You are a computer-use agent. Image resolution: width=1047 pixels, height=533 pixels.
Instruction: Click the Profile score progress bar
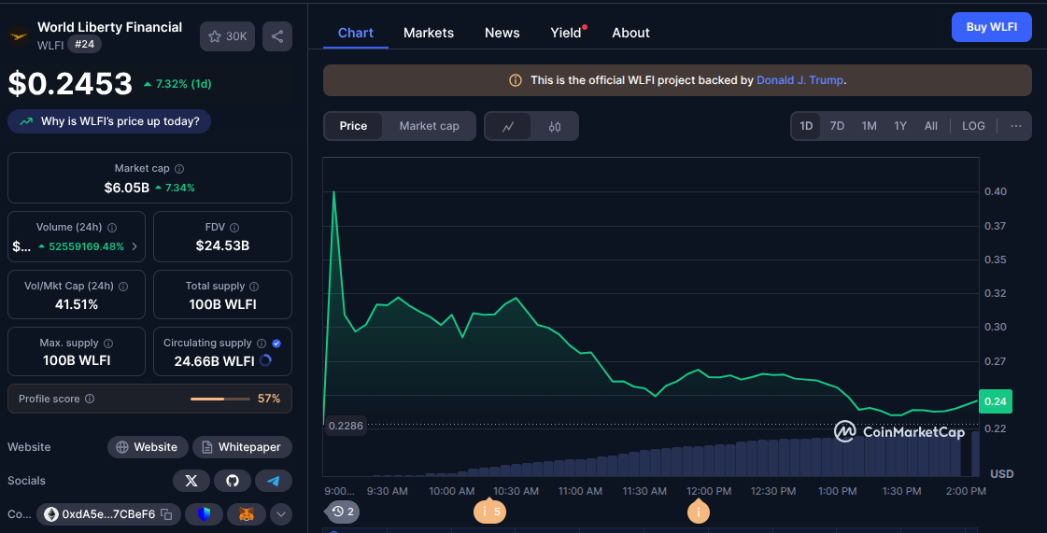tap(219, 399)
